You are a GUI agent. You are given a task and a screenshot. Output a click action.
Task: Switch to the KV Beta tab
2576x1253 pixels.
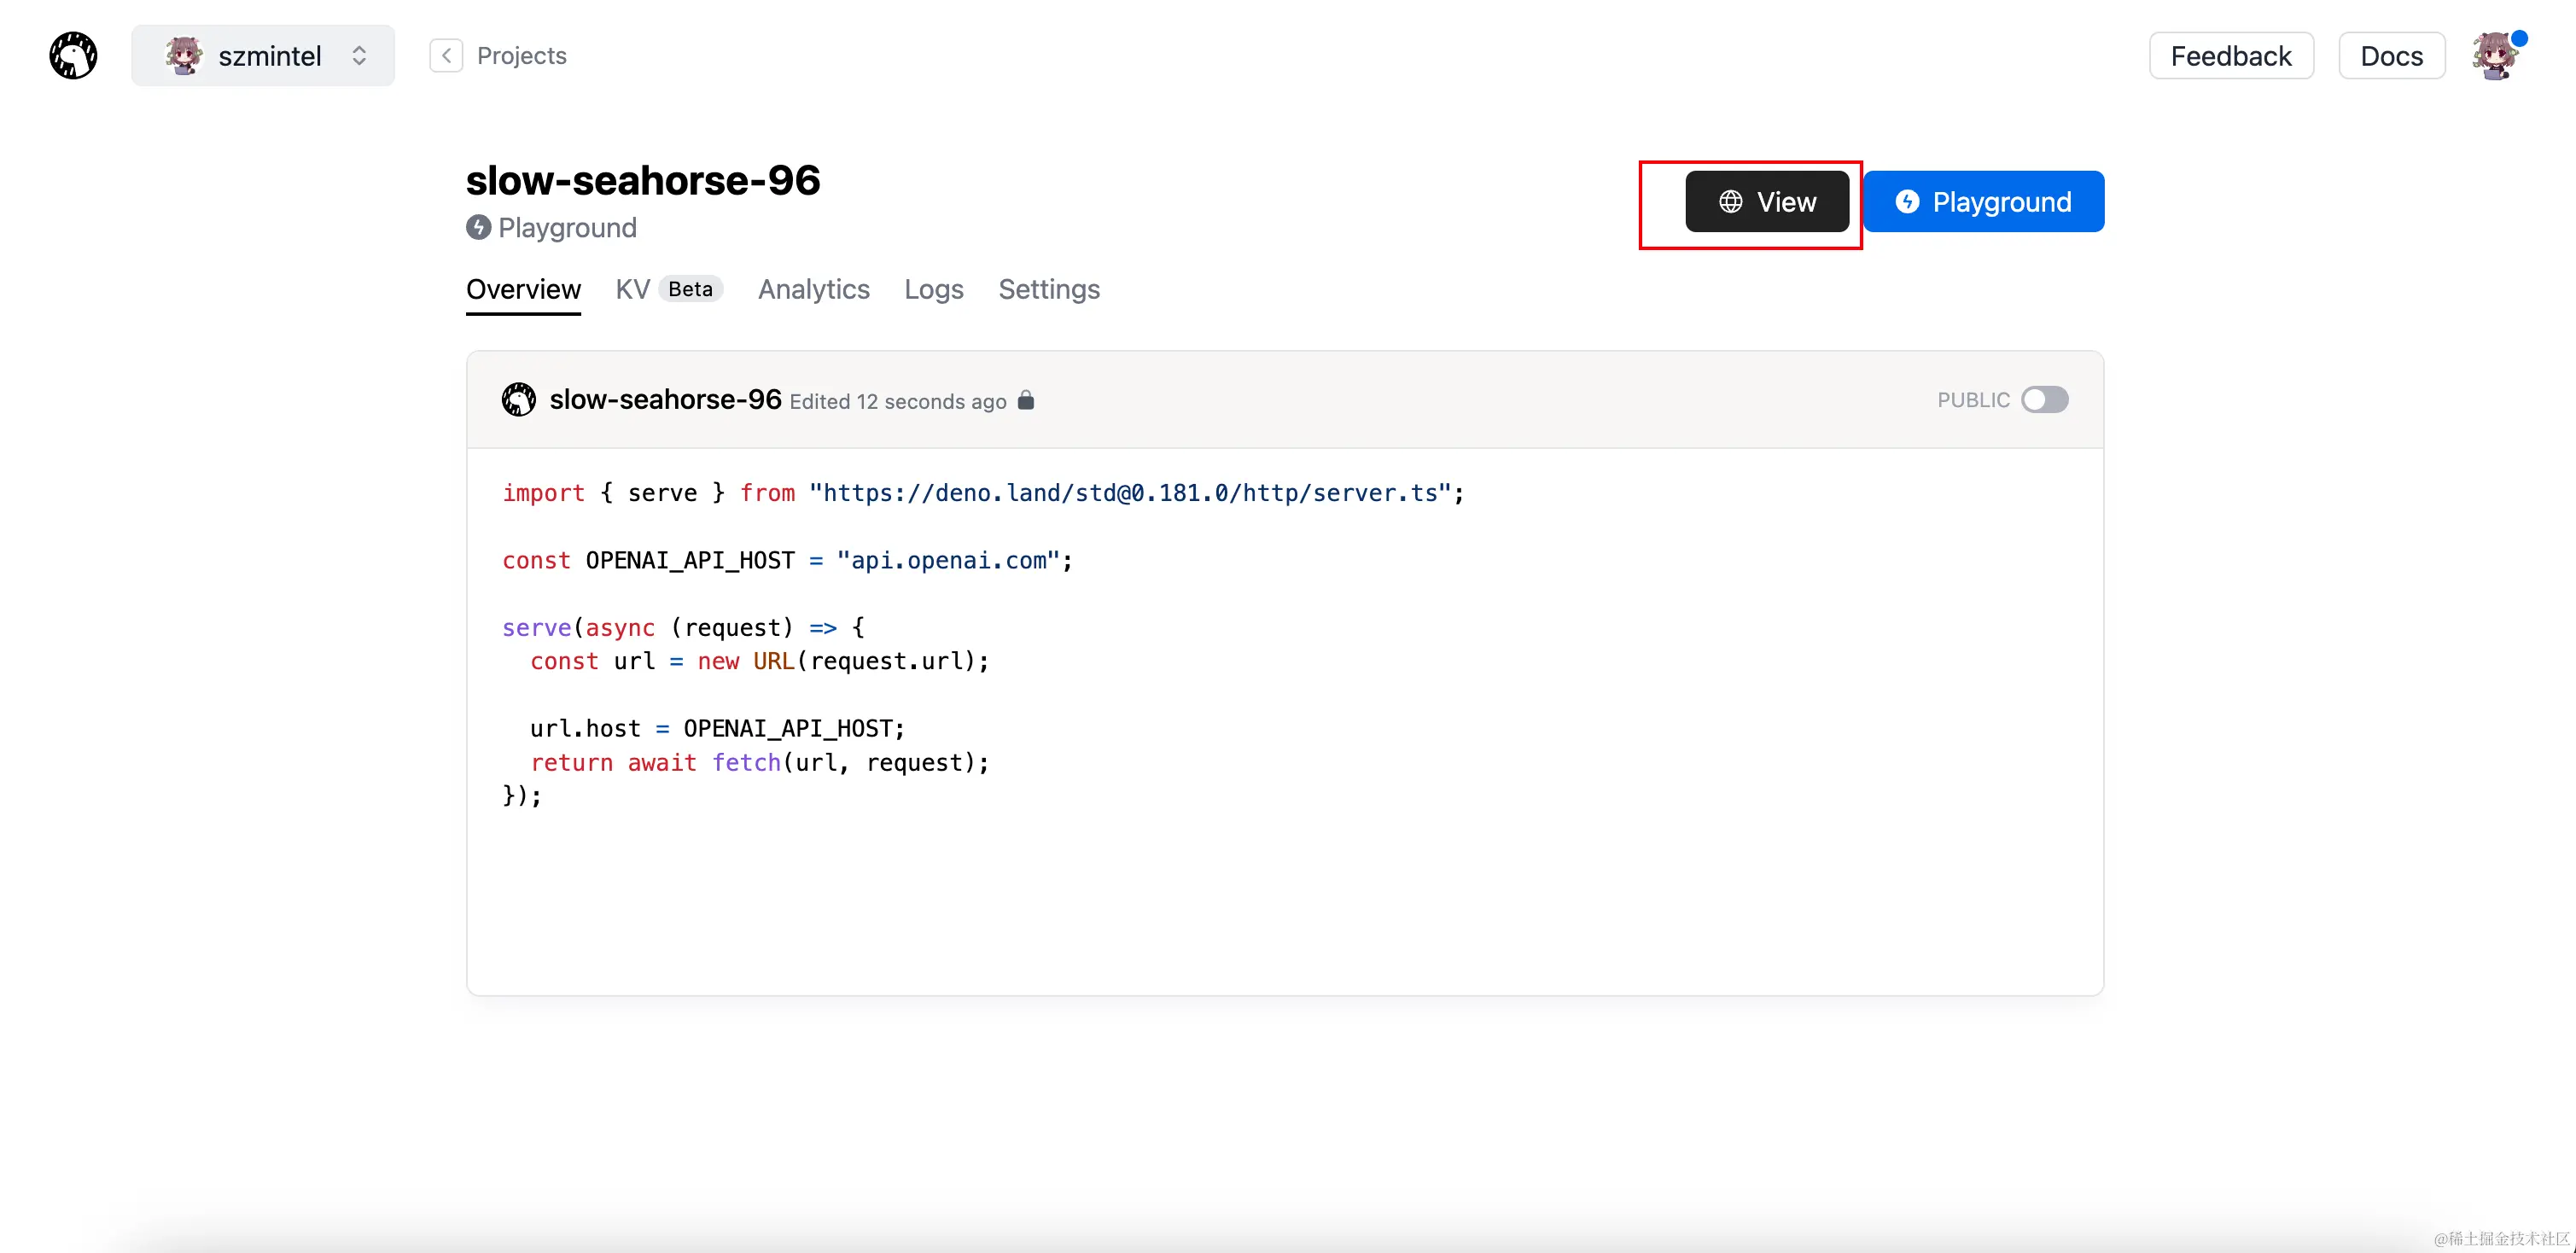pyautogui.click(x=667, y=289)
